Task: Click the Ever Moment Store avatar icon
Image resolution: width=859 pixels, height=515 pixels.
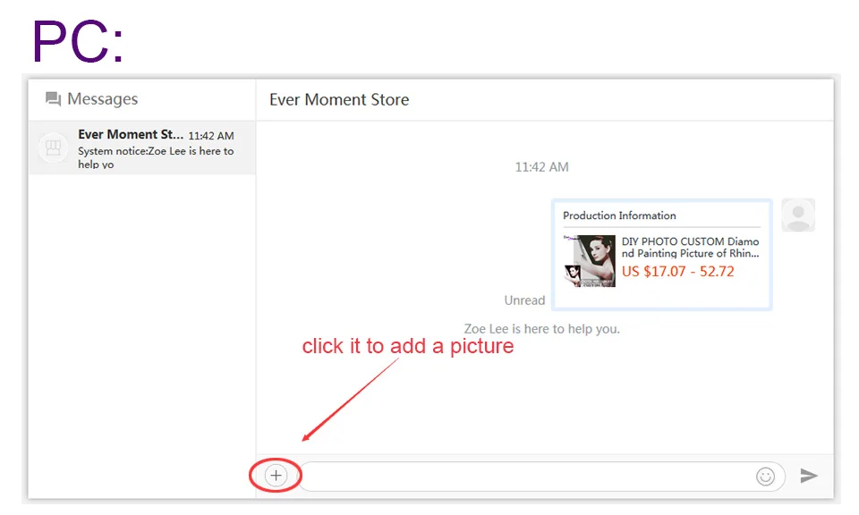Action: pos(53,148)
